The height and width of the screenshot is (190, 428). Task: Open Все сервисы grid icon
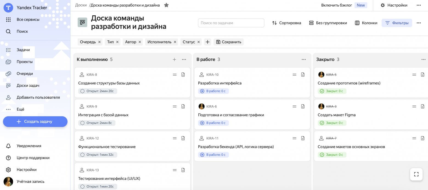click(8, 19)
